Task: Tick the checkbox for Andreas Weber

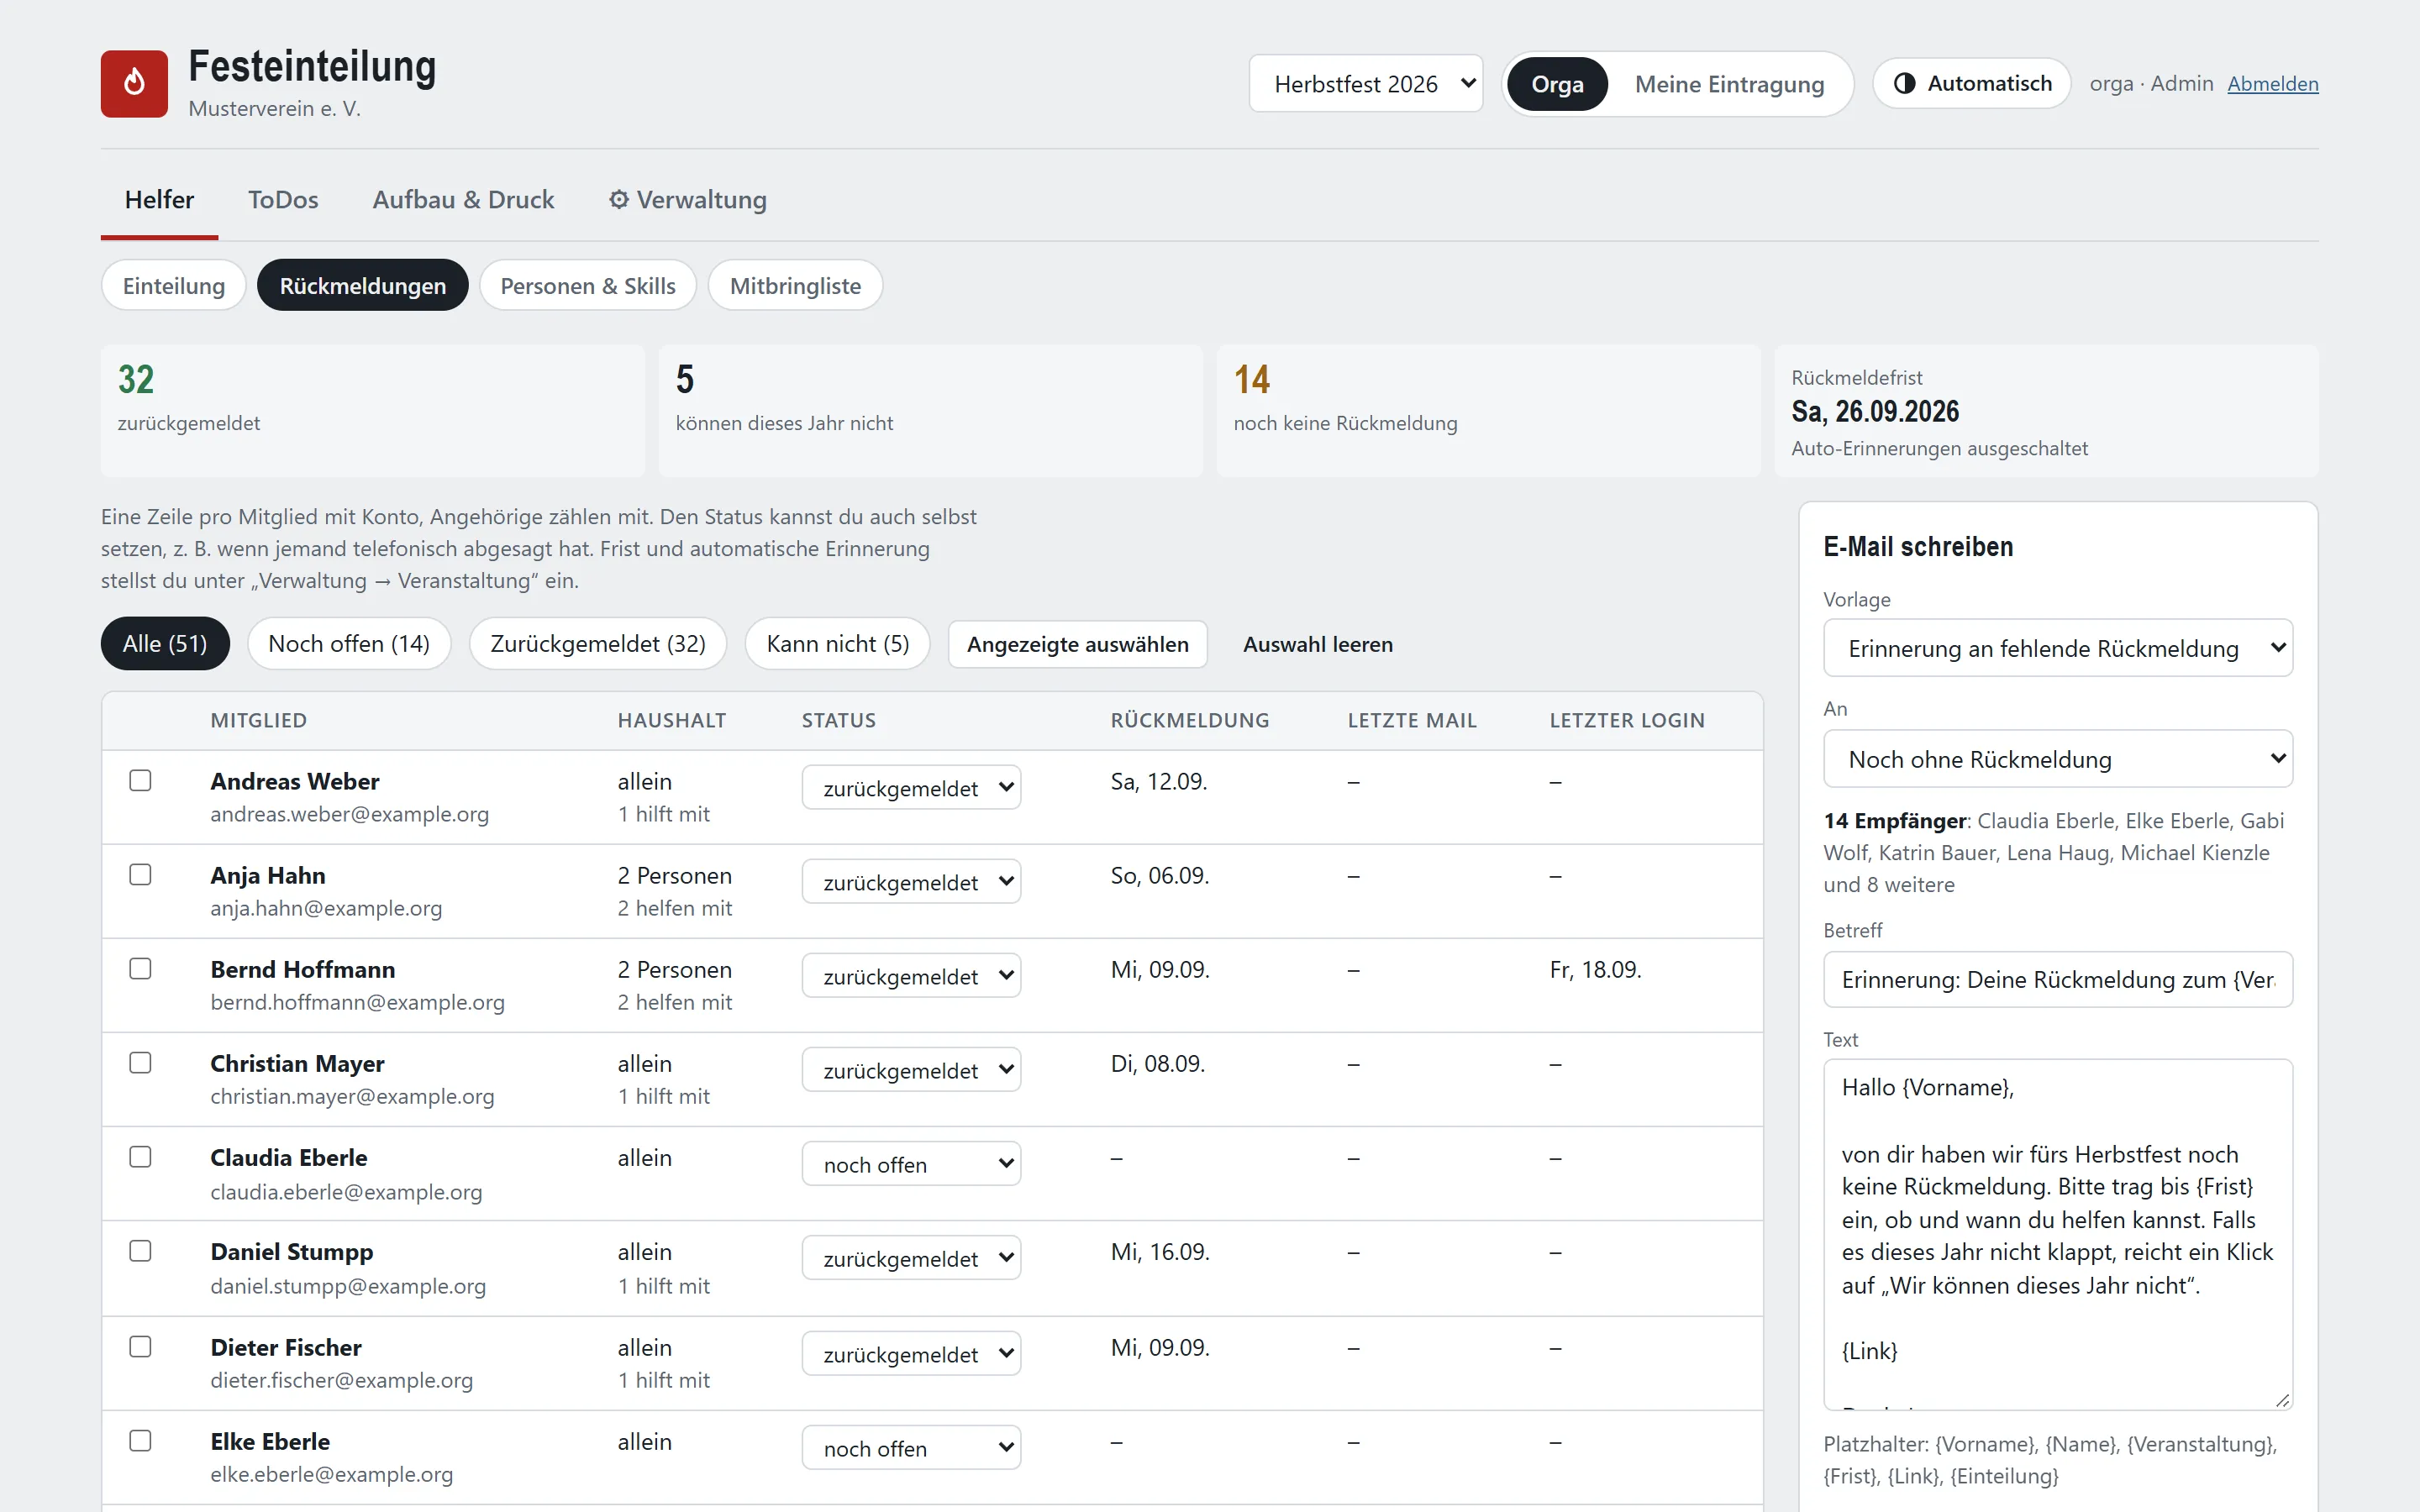Action: tap(140, 781)
